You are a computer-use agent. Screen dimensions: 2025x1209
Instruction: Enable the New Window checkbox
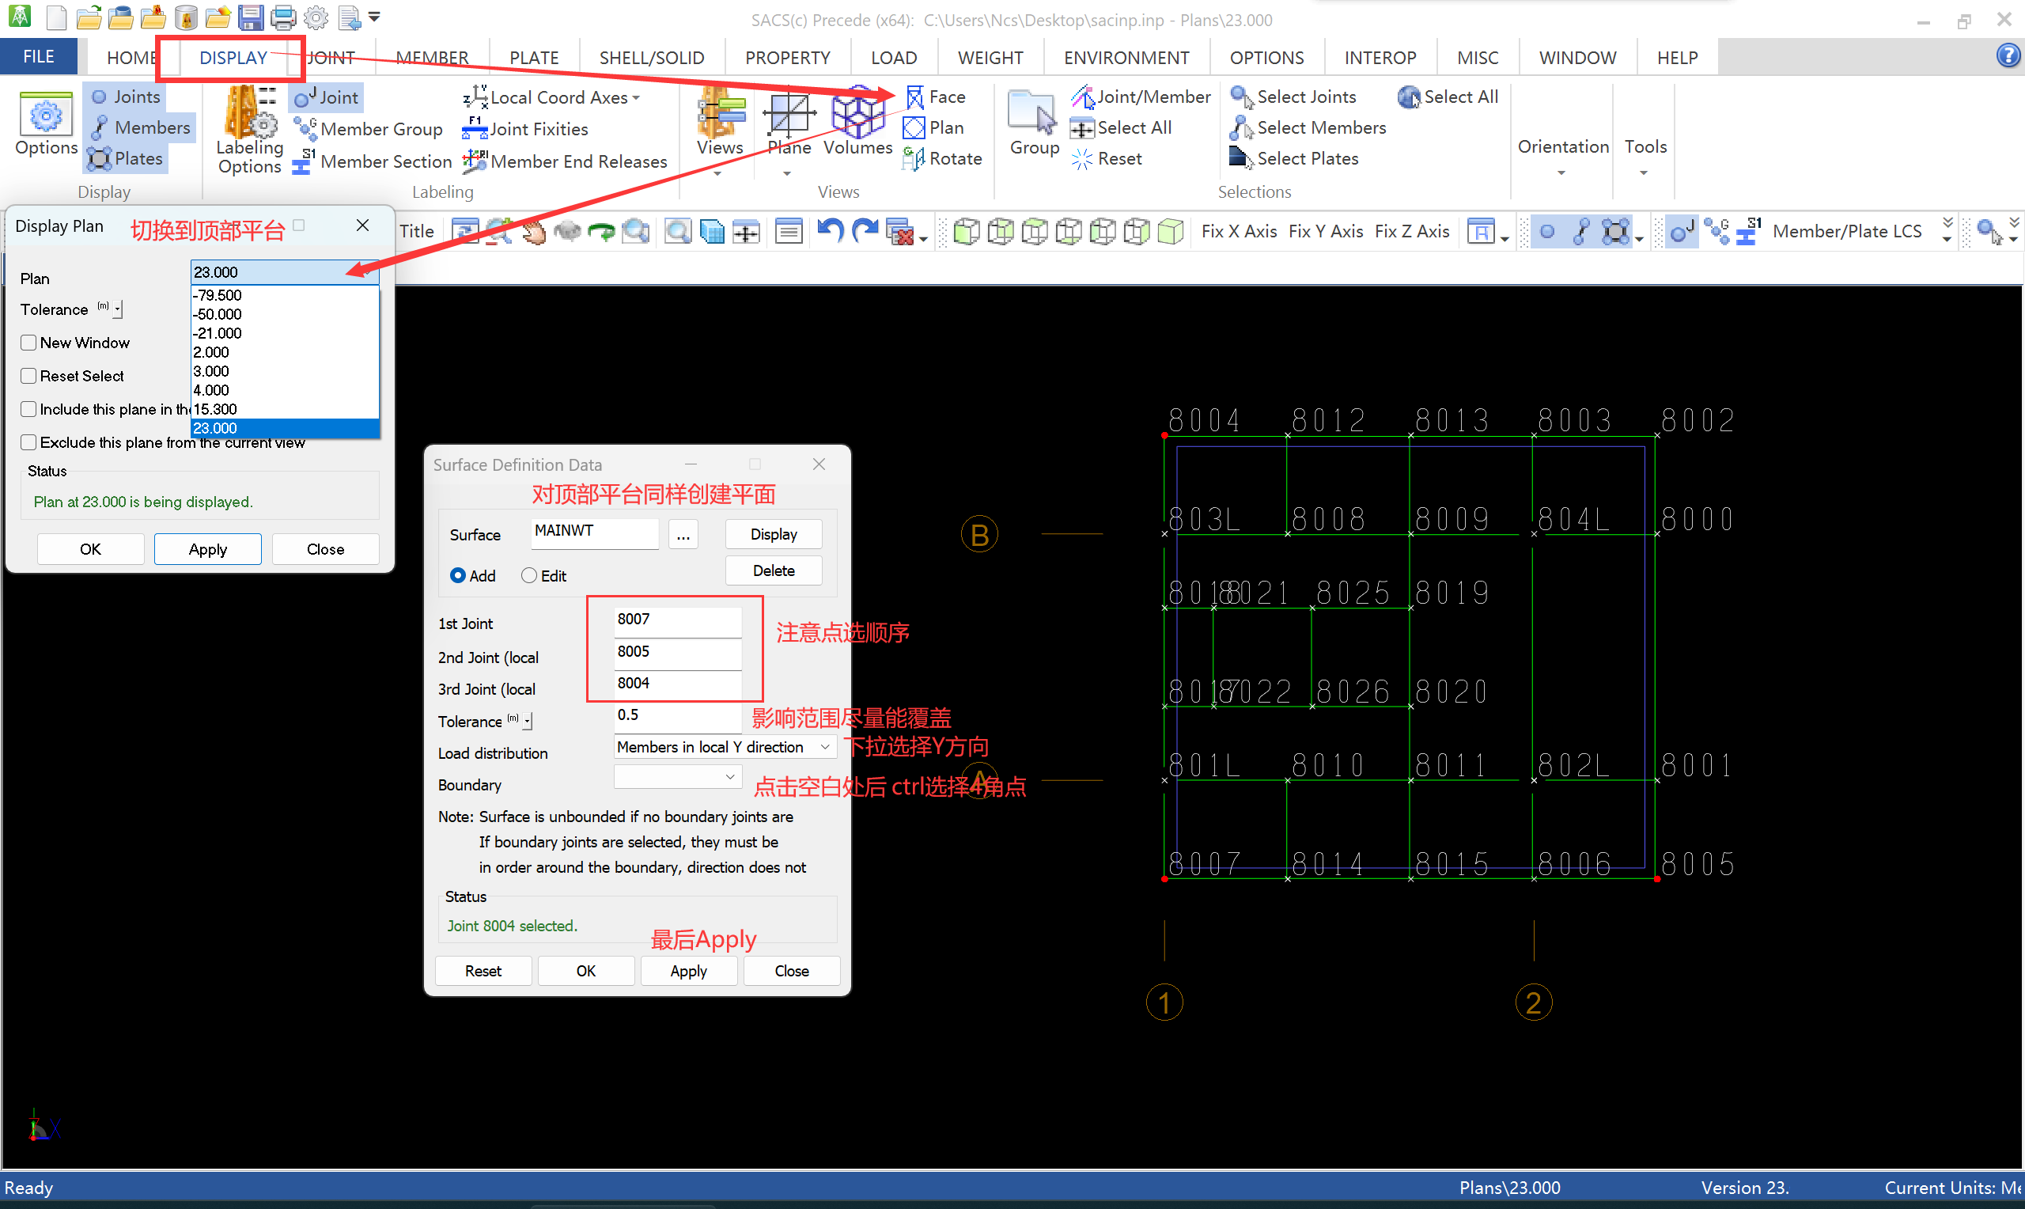[29, 343]
